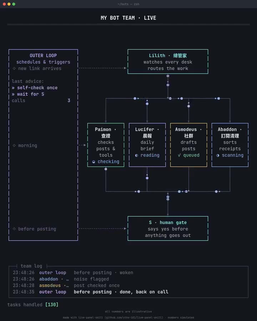This screenshot has width=257, height=321.
Task: Click Lucifer's 'reading' half-circle status icon
Action: (136, 156)
